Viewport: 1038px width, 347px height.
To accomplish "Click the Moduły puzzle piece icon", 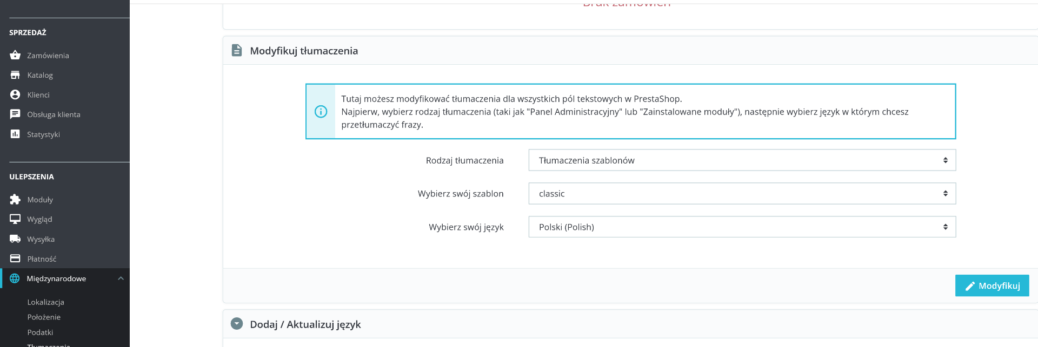I will point(15,200).
